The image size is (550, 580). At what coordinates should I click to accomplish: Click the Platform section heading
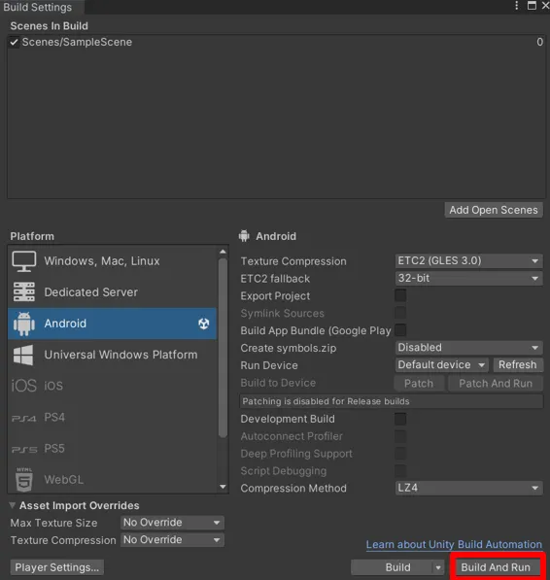(32, 236)
